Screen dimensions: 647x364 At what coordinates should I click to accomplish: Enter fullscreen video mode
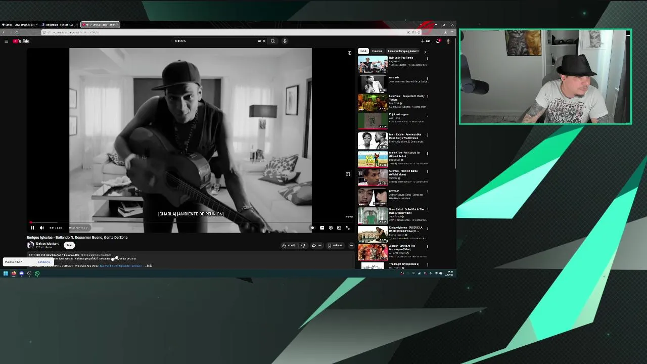coord(348,228)
